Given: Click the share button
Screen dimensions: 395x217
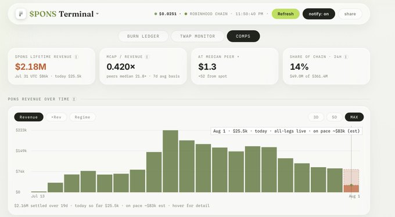Looking at the screenshot, I should coord(350,14).
